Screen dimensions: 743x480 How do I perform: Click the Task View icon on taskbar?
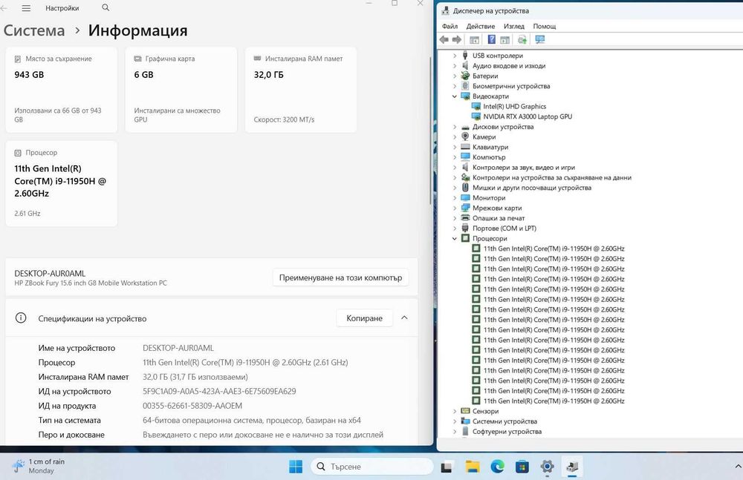tap(447, 467)
